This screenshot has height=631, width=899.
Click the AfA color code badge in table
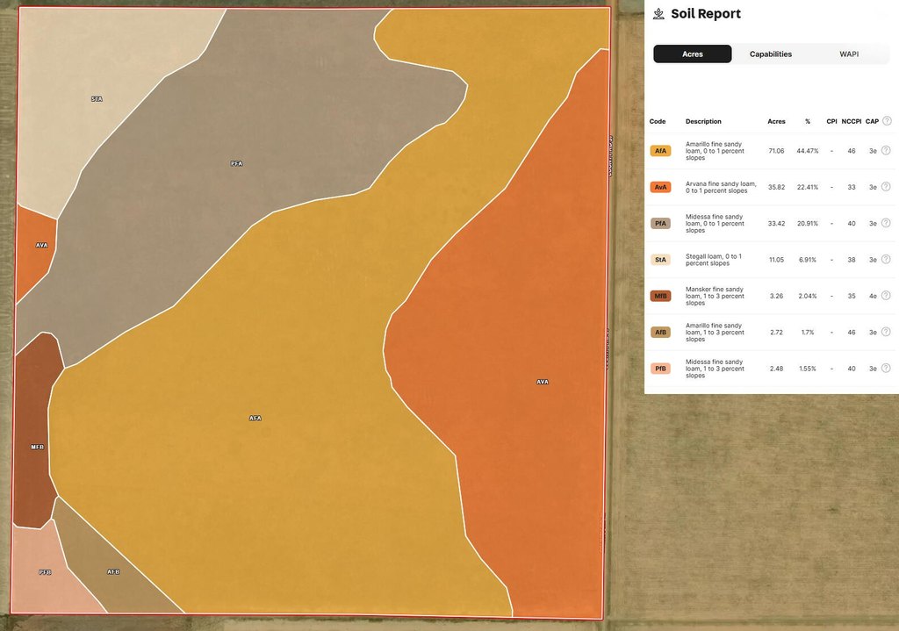click(x=660, y=151)
